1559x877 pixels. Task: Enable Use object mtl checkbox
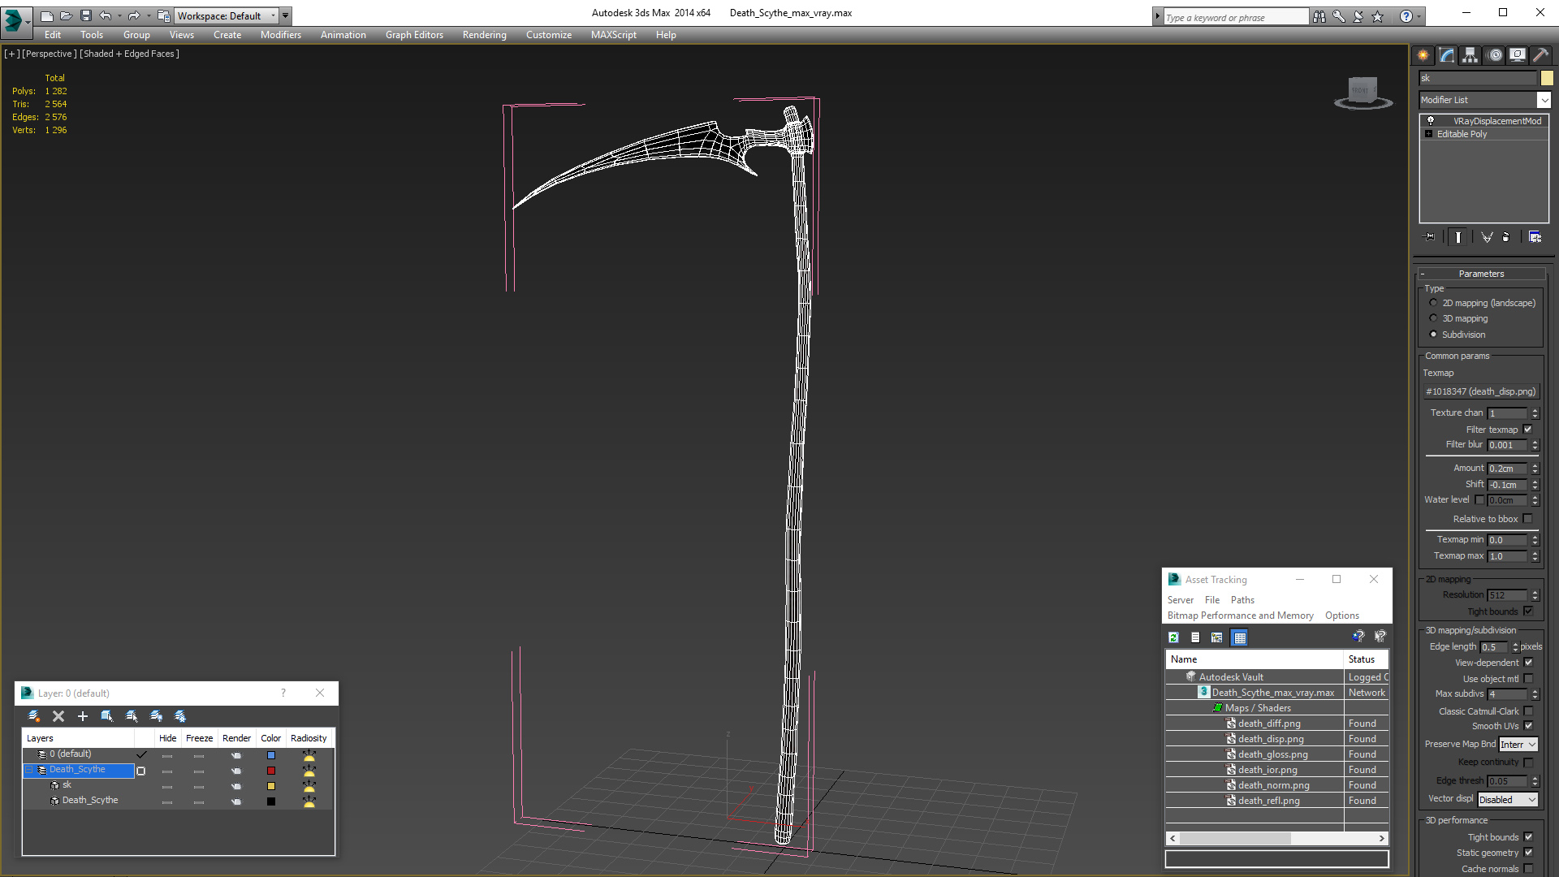pos(1528,678)
